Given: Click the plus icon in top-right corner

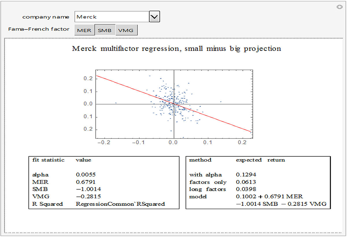Looking at the screenshot, I should click(339, 7).
